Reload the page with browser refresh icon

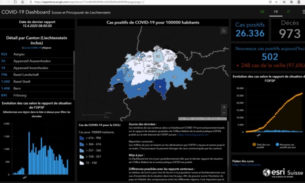(15, 2)
